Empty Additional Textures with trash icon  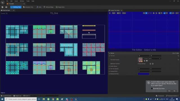coord(153,64)
